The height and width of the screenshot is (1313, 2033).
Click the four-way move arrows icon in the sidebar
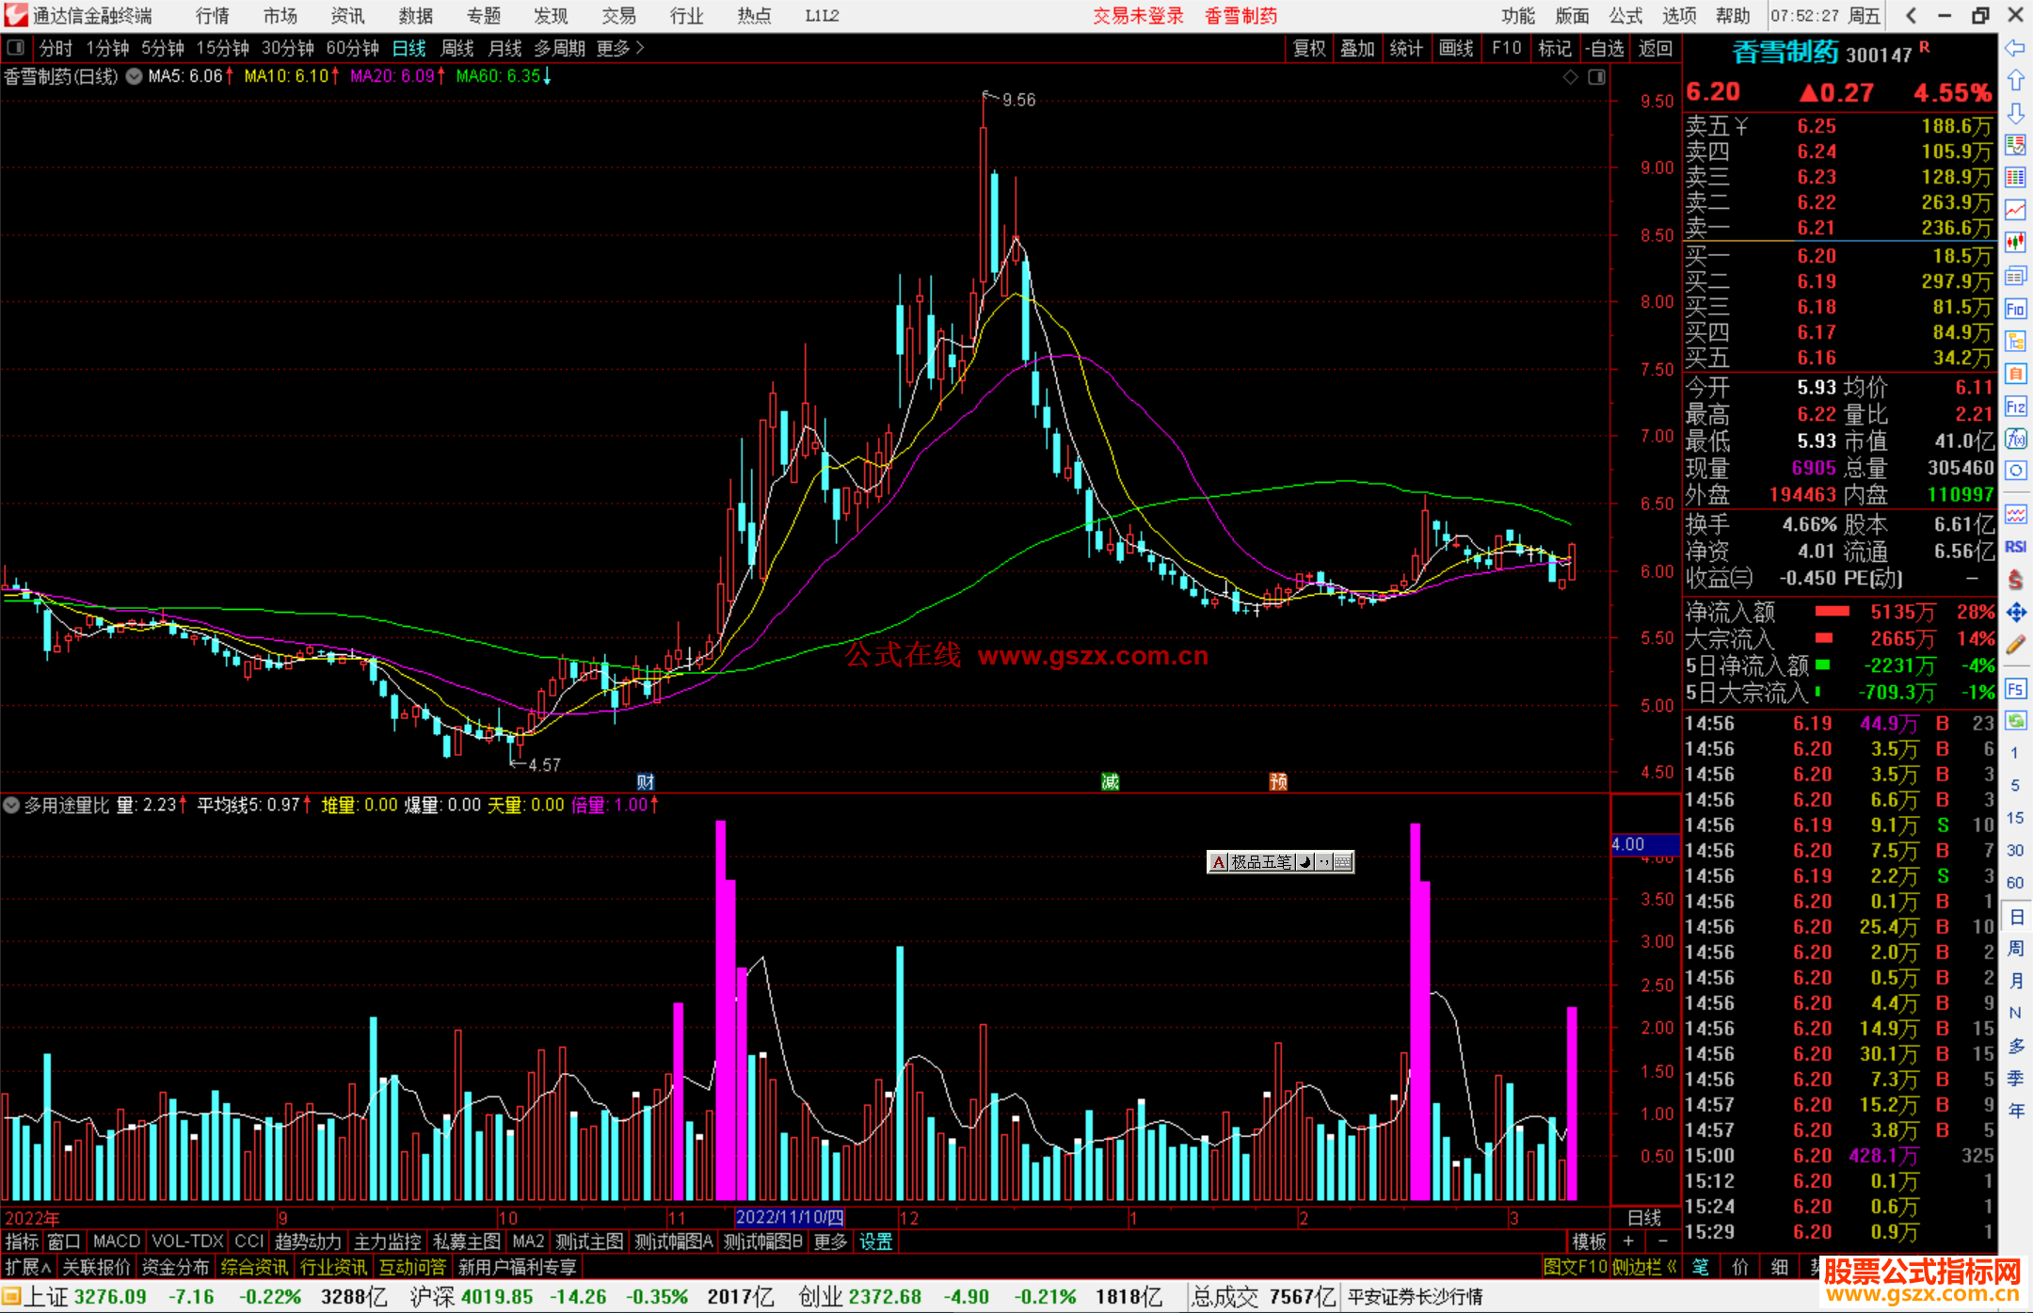[2015, 613]
